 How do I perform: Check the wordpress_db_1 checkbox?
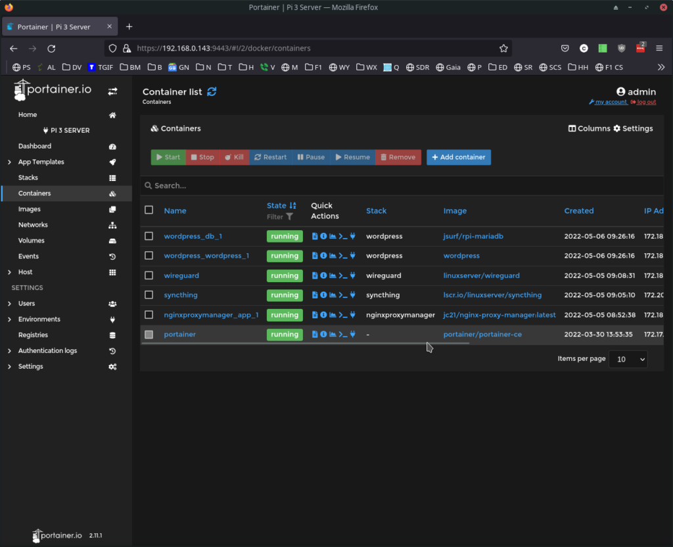point(149,236)
